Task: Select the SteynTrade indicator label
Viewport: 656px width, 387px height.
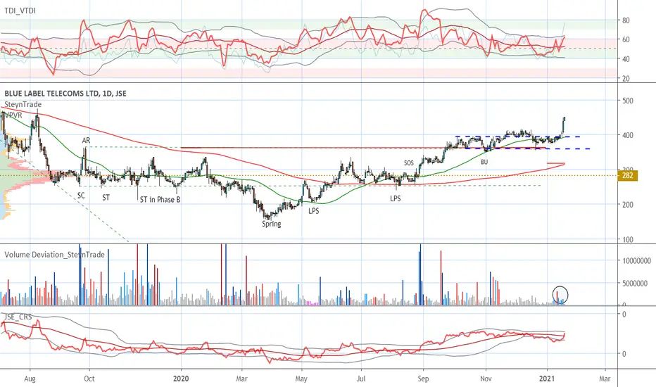Action: [x=23, y=104]
